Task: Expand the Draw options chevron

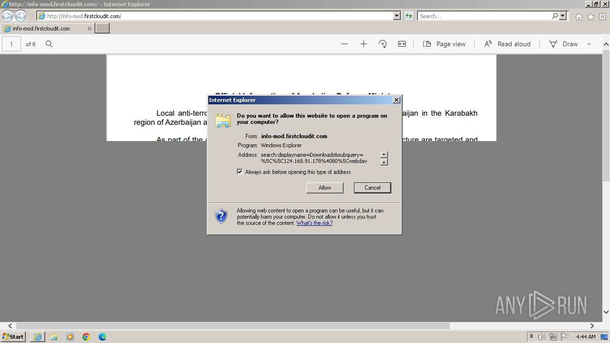Action: [x=589, y=44]
